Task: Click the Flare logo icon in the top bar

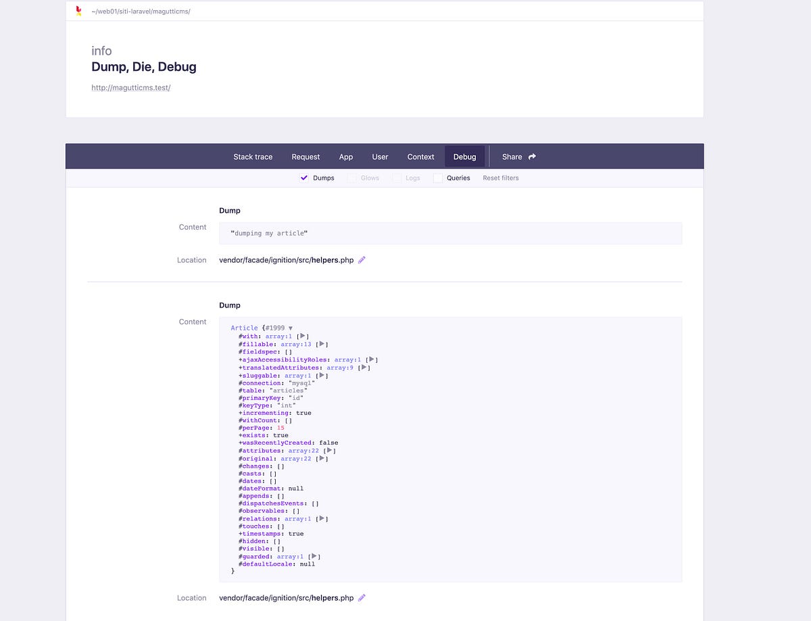Action: click(x=77, y=11)
